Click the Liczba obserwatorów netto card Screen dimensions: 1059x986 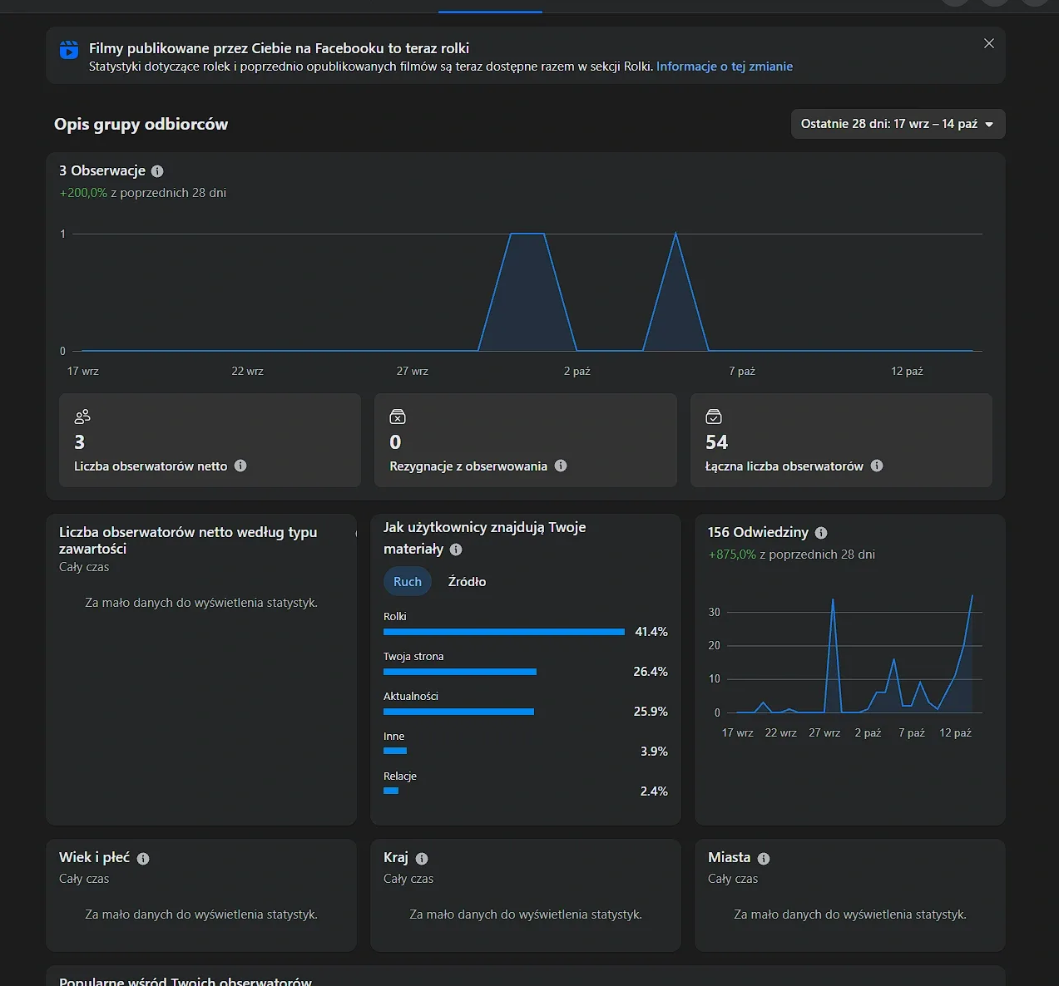pyautogui.click(x=210, y=441)
